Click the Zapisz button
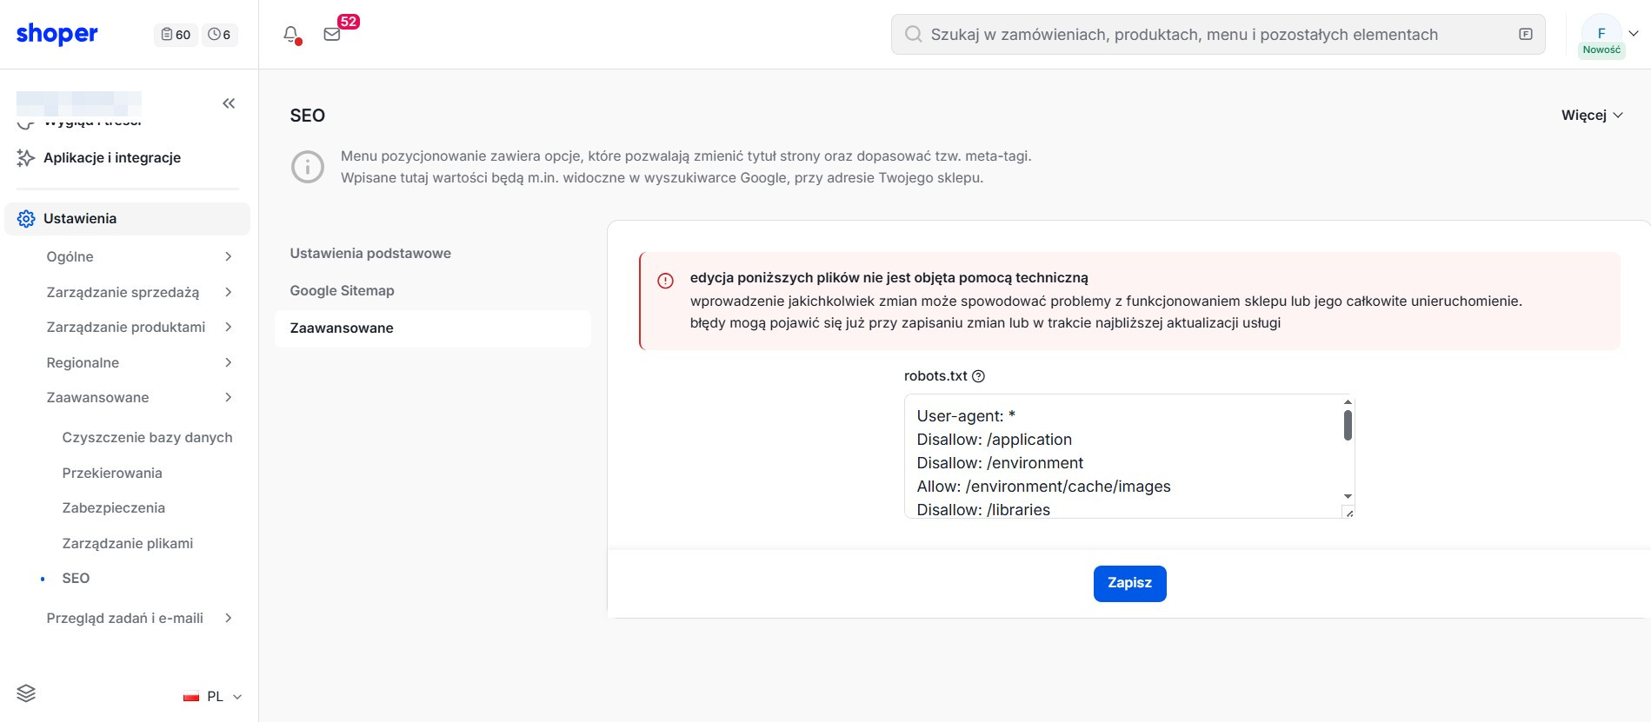1651x722 pixels. click(1129, 583)
